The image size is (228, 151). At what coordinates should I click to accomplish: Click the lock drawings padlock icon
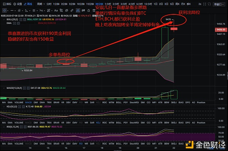[89, 11]
